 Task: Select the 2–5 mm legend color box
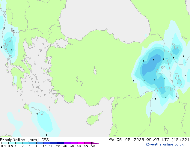coord(26,143)
